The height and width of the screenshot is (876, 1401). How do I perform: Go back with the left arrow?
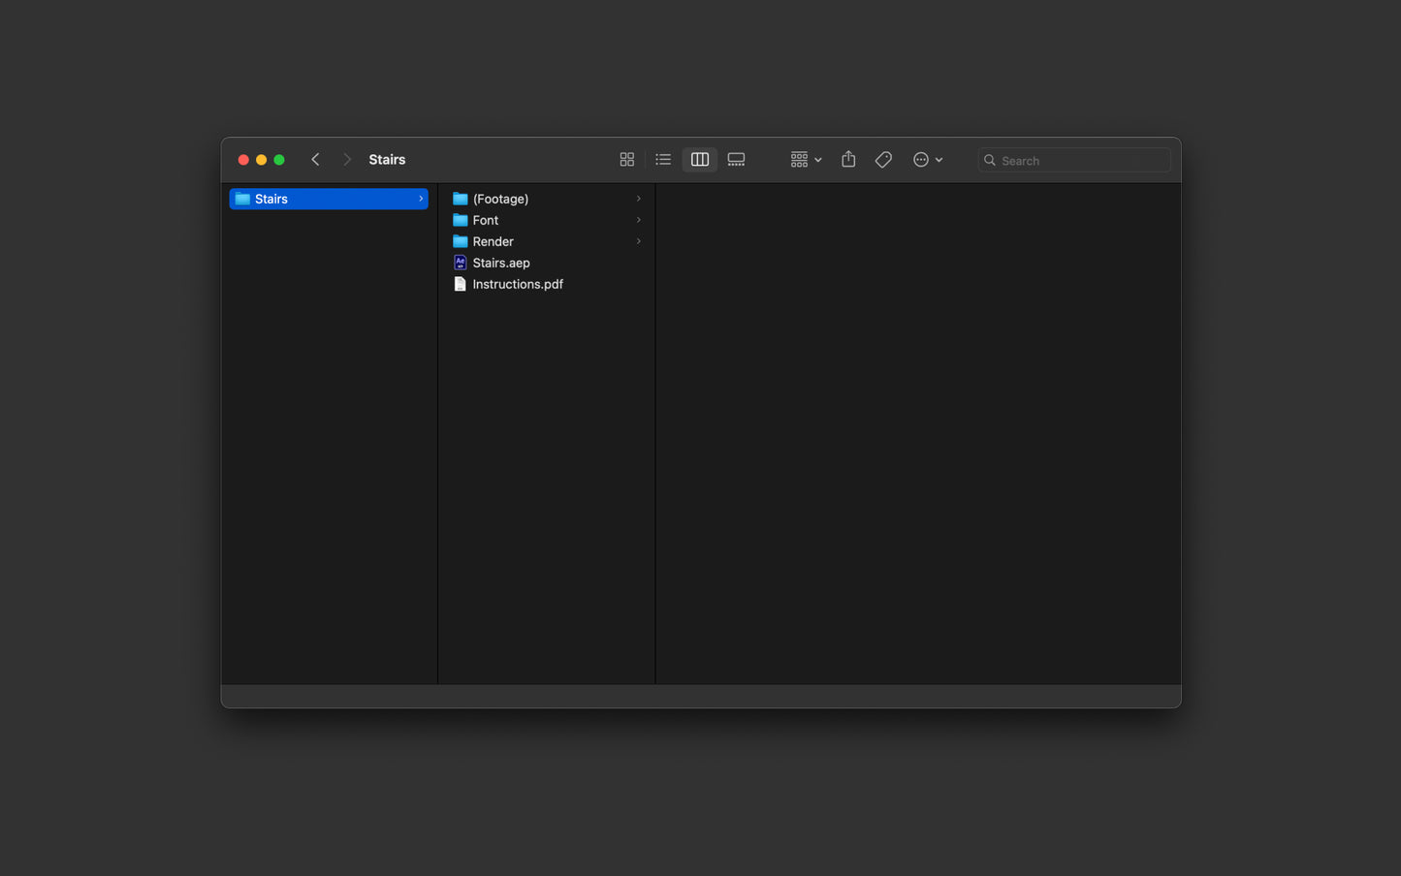(x=315, y=160)
